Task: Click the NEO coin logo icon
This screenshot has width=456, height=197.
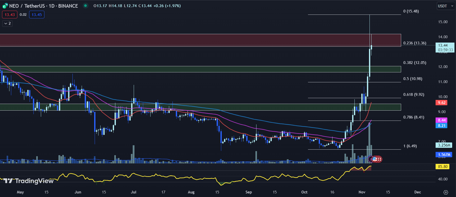Action: coord(5,6)
